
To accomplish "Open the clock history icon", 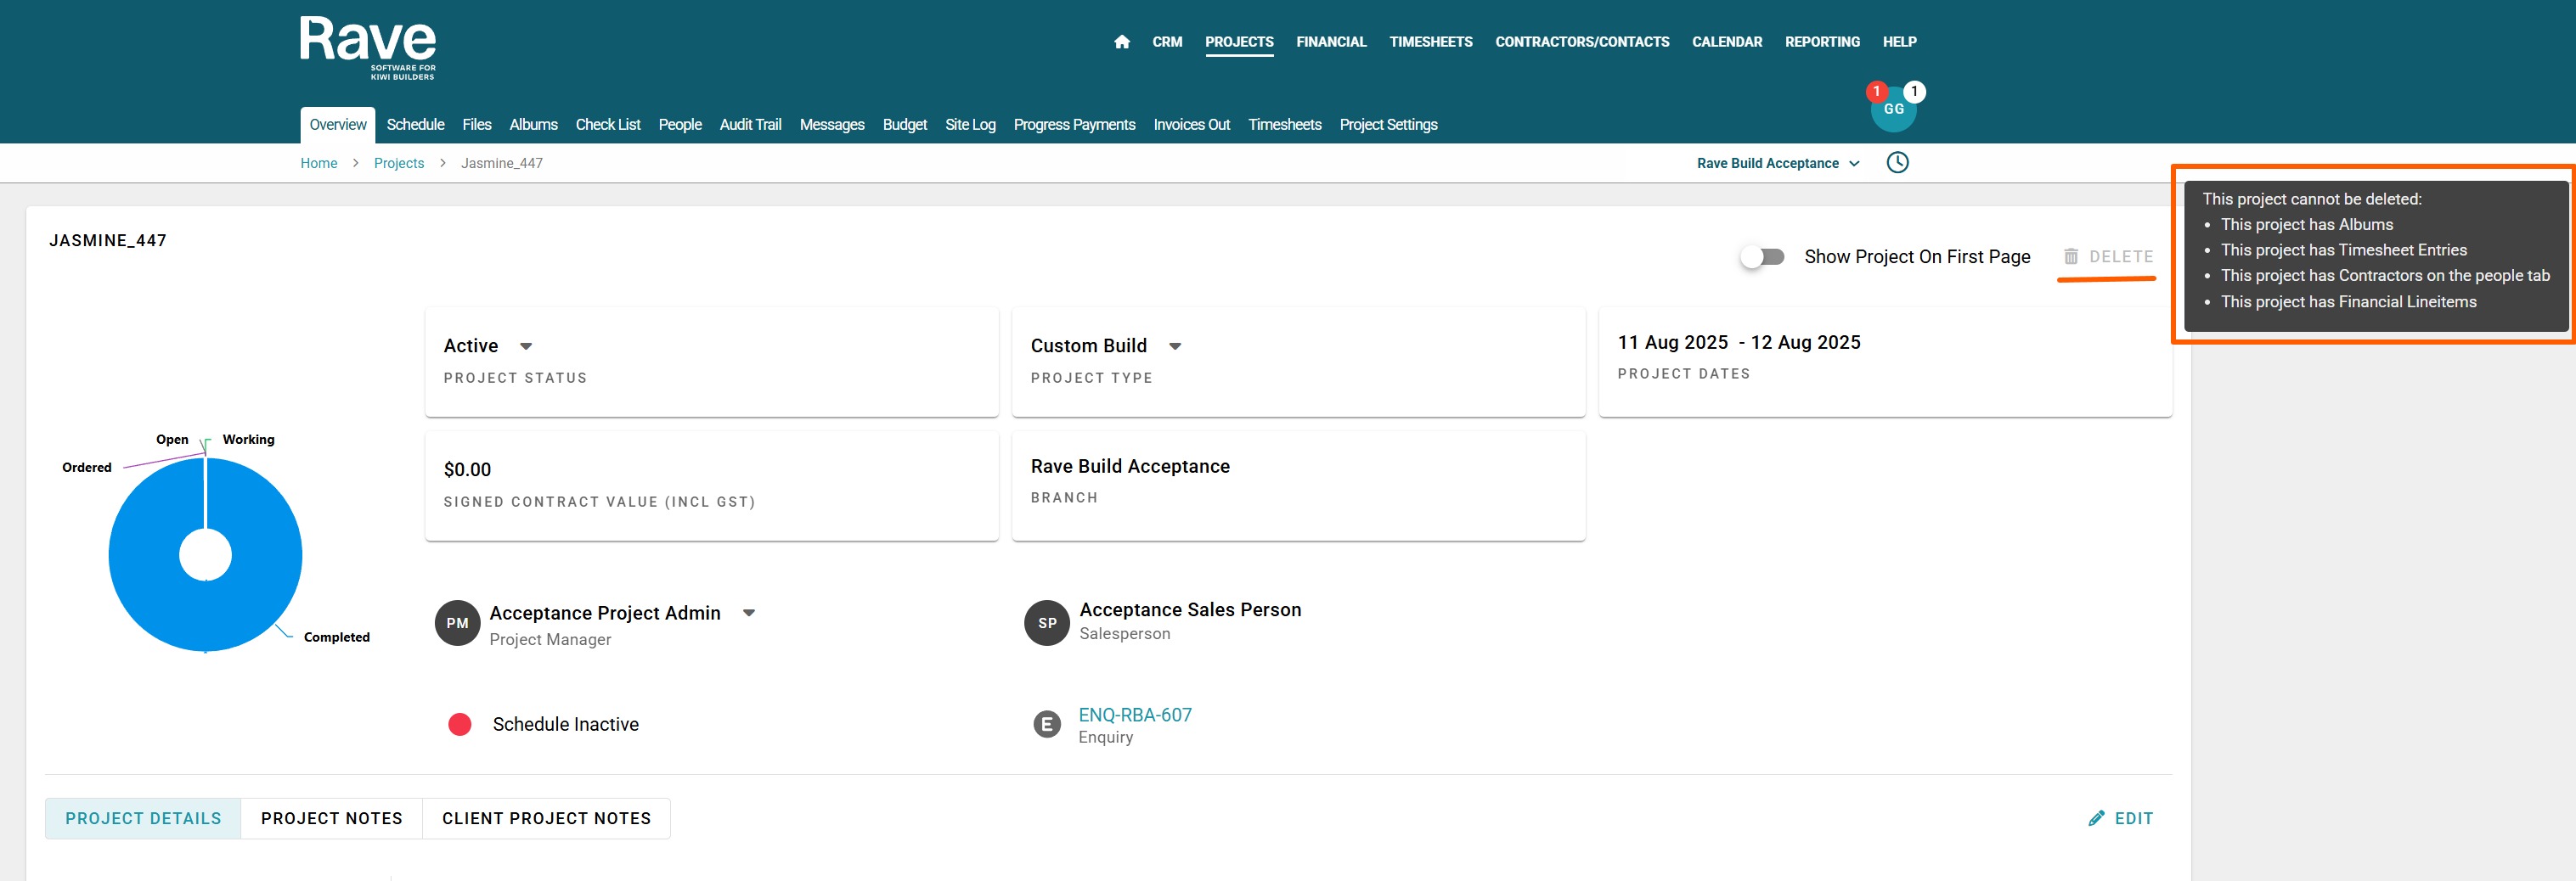I will point(1897,163).
